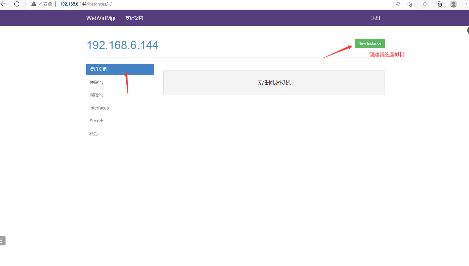The height and width of the screenshot is (266, 469).
Task: Open the 基础架构 navigation item
Action: coord(134,18)
